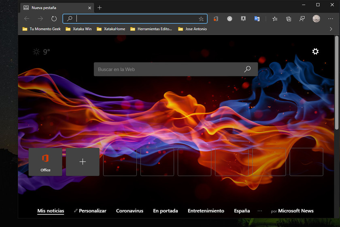340x227 pixels.
Task: Open Edge settings and more menu
Action: [x=331, y=19]
